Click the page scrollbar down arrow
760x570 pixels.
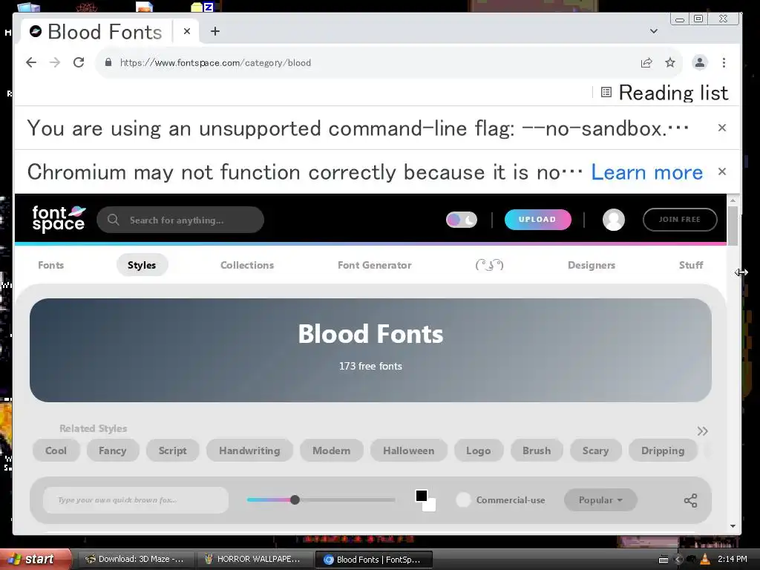[733, 526]
